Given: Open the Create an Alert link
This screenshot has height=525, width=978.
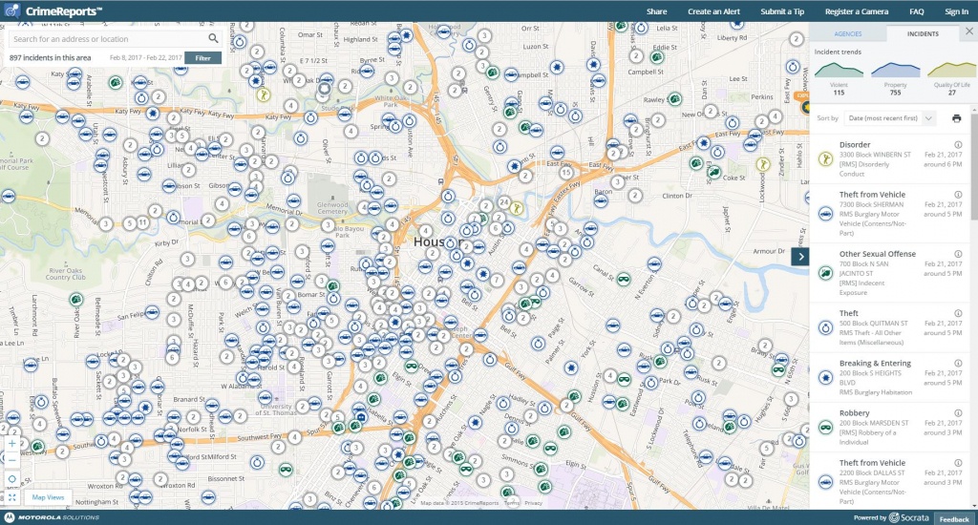Looking at the screenshot, I should tap(713, 11).
